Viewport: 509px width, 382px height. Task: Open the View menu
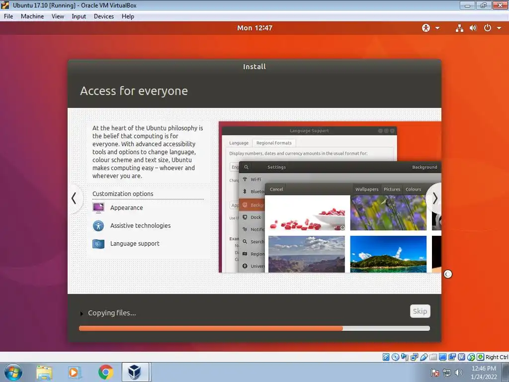[x=58, y=16]
